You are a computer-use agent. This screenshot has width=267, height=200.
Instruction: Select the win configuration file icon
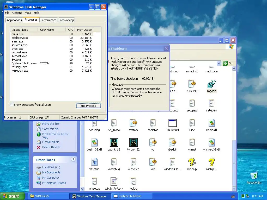coord(153,162)
